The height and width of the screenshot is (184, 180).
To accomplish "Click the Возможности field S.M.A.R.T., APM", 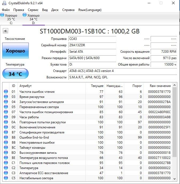I will (x=123, y=77).
